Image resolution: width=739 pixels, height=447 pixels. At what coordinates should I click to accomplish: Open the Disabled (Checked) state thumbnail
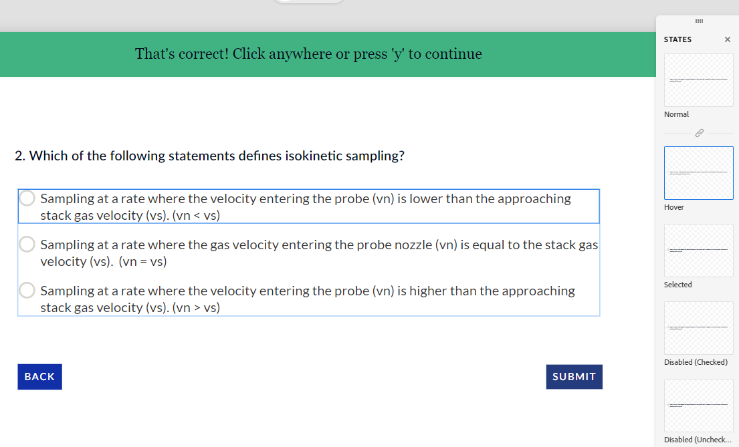[698, 327]
